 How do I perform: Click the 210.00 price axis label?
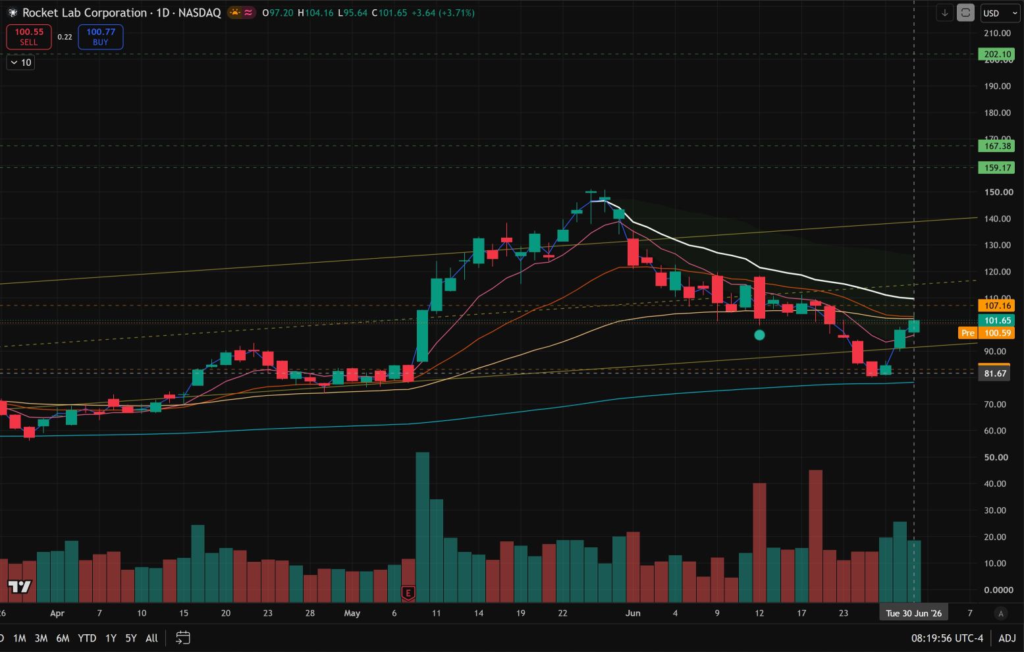tap(997, 33)
